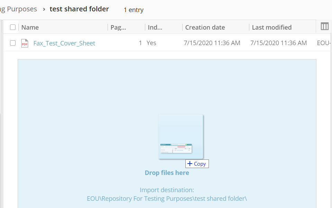Sort by the Last modified column header
This screenshot has width=332, height=208.
271,27
